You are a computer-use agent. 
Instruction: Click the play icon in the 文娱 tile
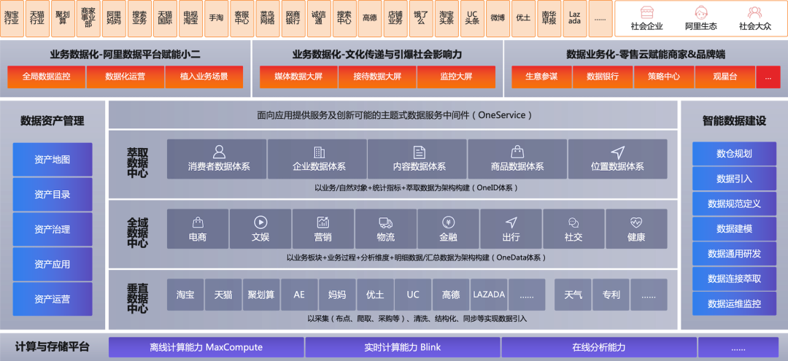click(260, 222)
